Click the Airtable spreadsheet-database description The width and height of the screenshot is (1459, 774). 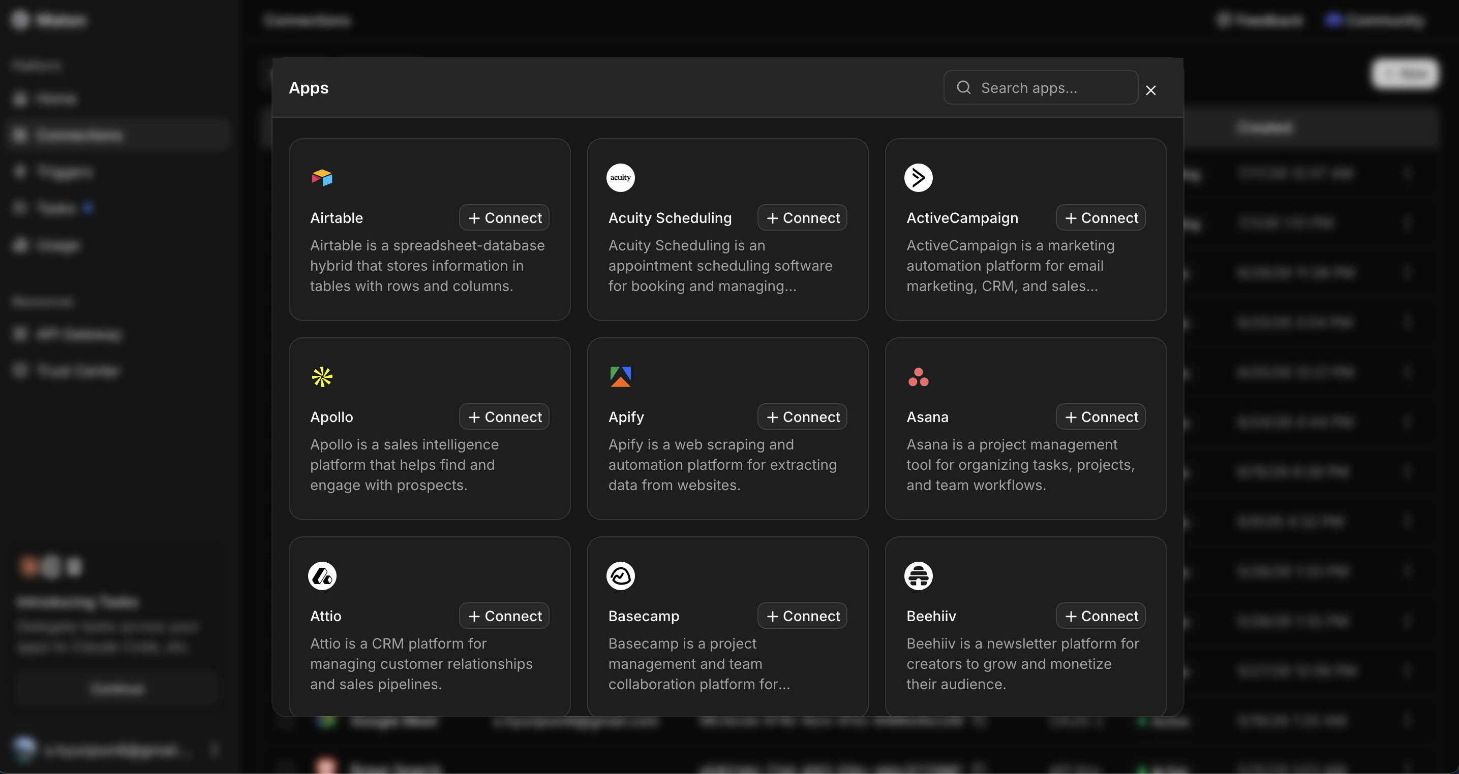[427, 266]
